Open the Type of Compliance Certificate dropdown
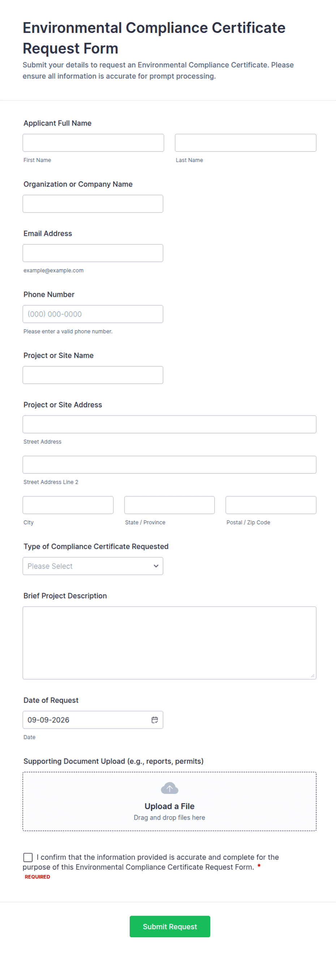This screenshot has width=336, height=955. (93, 566)
